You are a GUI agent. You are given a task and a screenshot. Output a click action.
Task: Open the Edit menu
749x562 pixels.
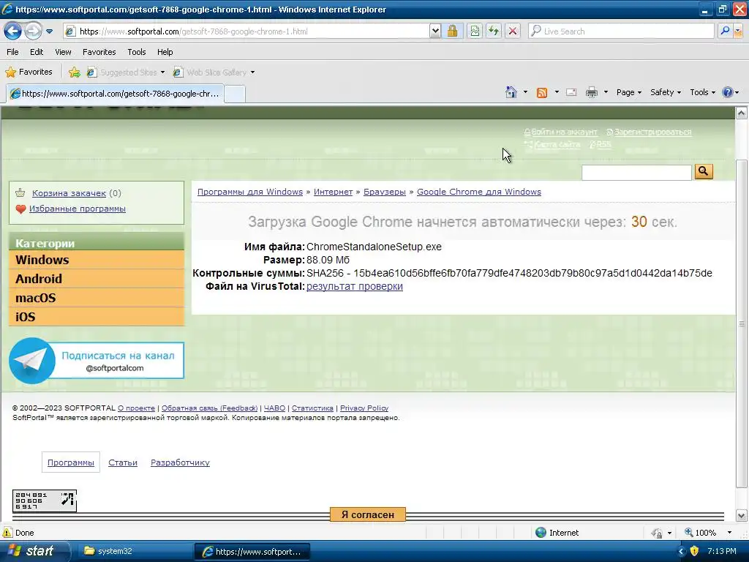pyautogui.click(x=37, y=52)
